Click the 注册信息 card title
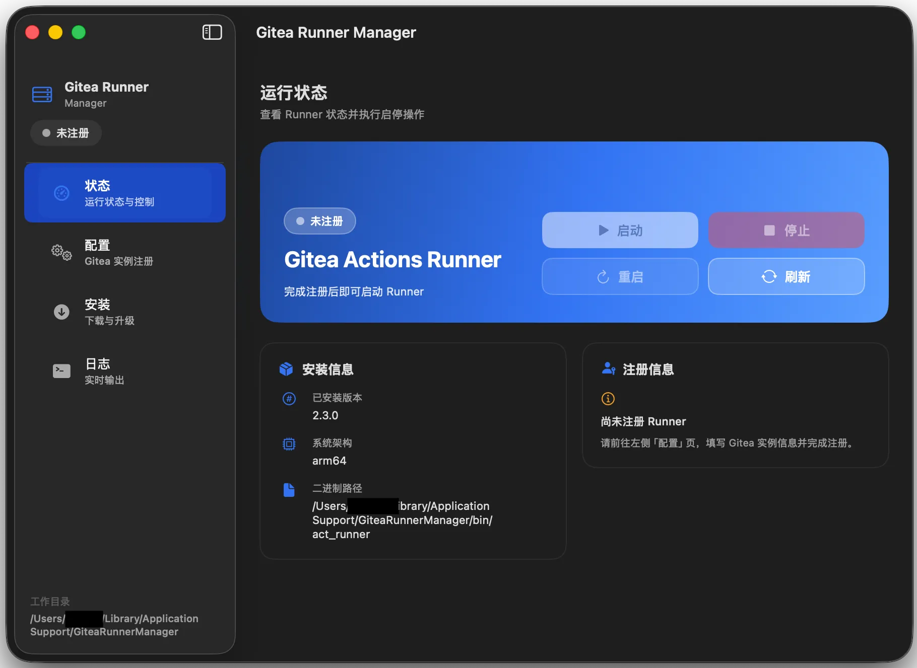 coord(648,369)
